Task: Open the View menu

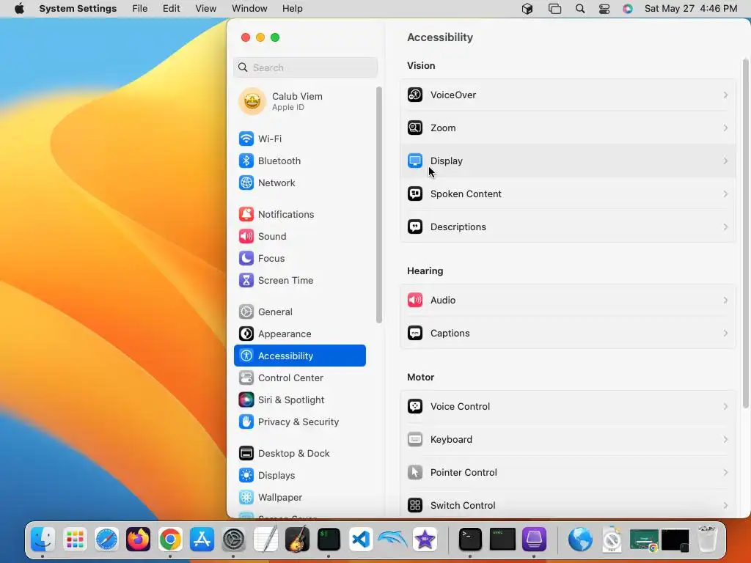Action: pos(206,9)
